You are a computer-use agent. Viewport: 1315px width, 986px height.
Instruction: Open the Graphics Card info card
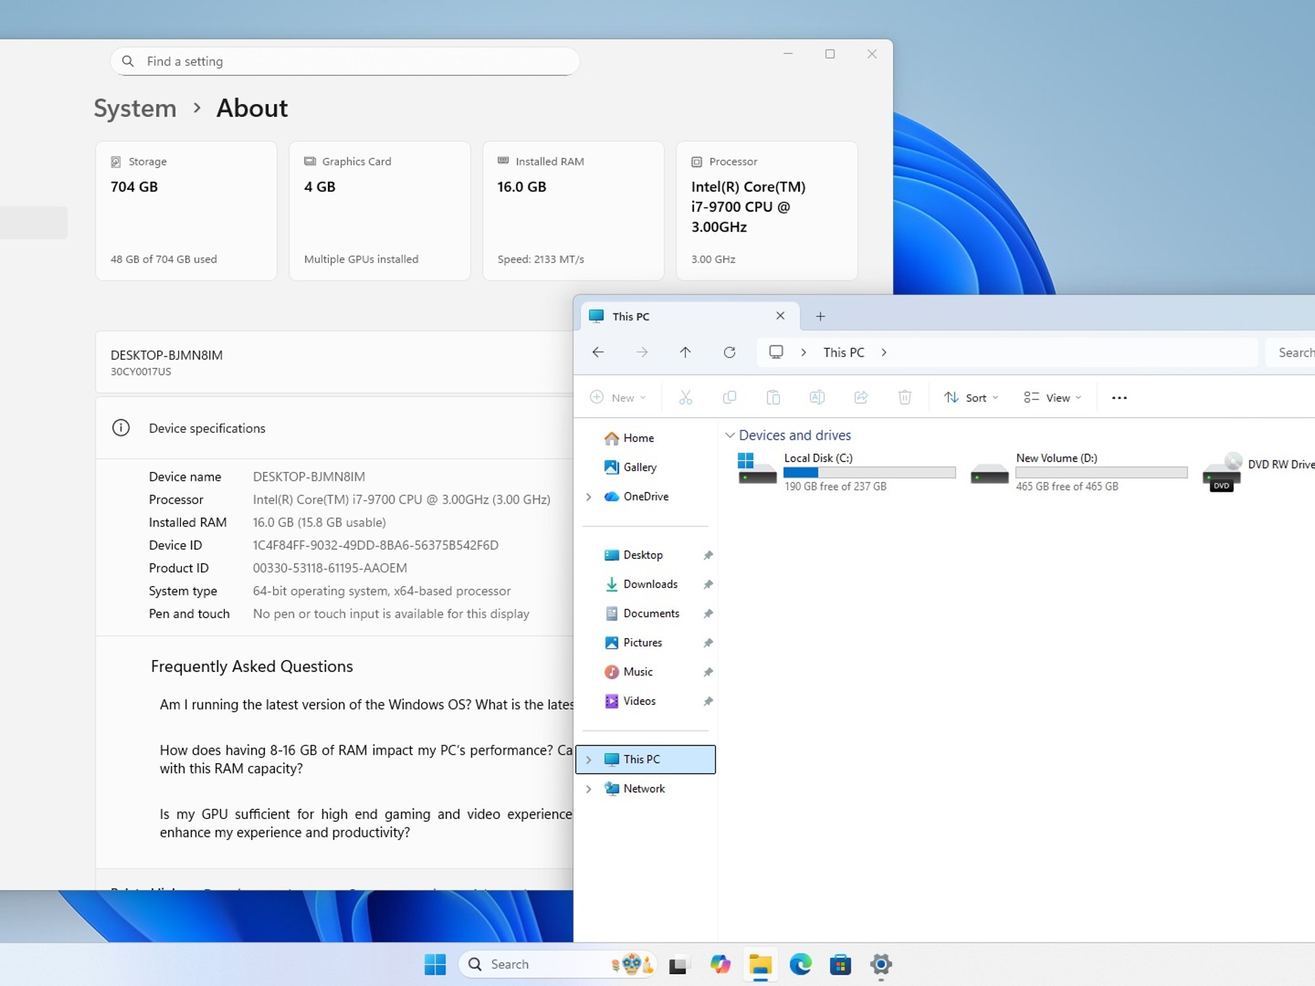coord(379,211)
